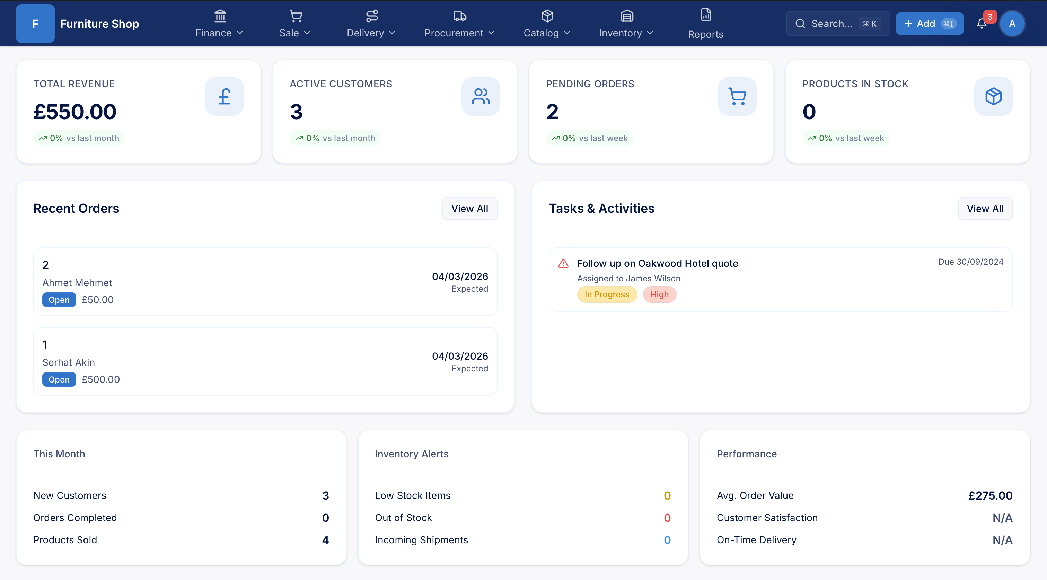Open the Procurement menu

tap(459, 24)
